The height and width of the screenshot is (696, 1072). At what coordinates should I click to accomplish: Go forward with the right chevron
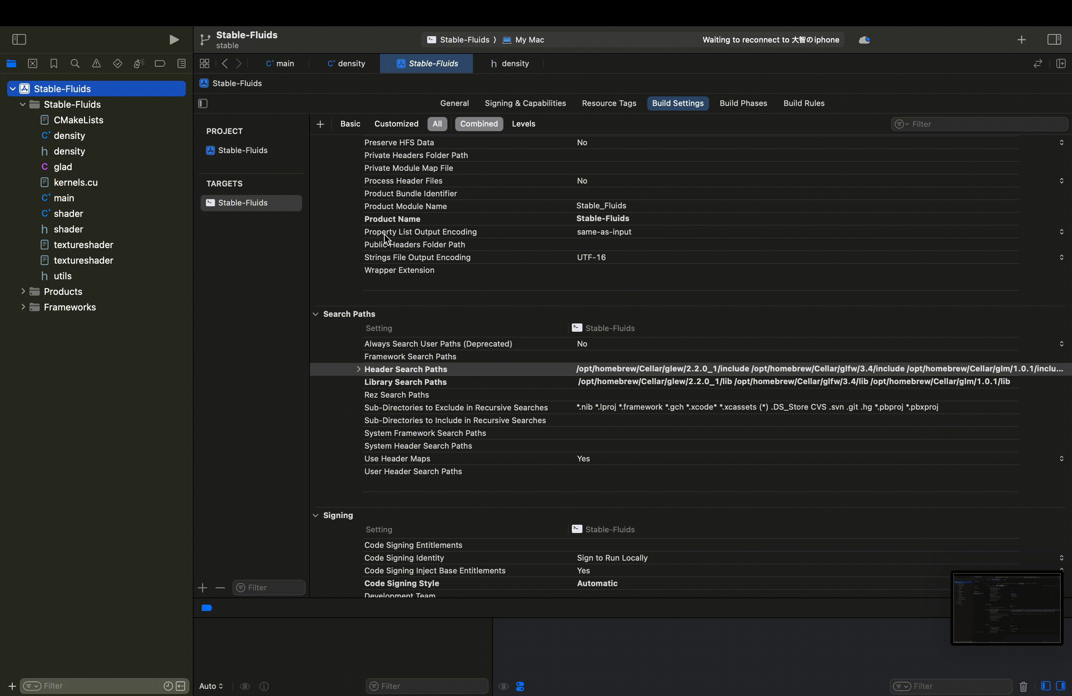pyautogui.click(x=239, y=63)
